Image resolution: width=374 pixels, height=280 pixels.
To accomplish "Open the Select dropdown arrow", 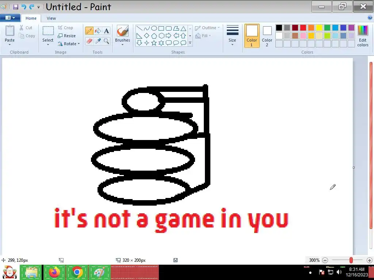I will [x=48, y=44].
